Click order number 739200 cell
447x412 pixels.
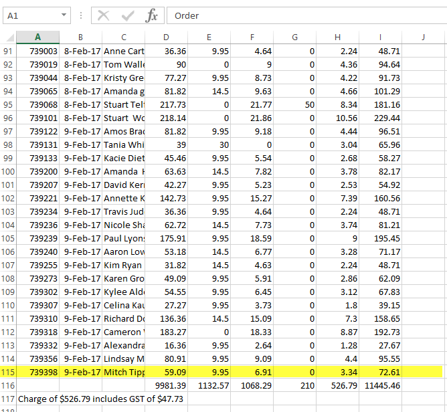(x=38, y=171)
